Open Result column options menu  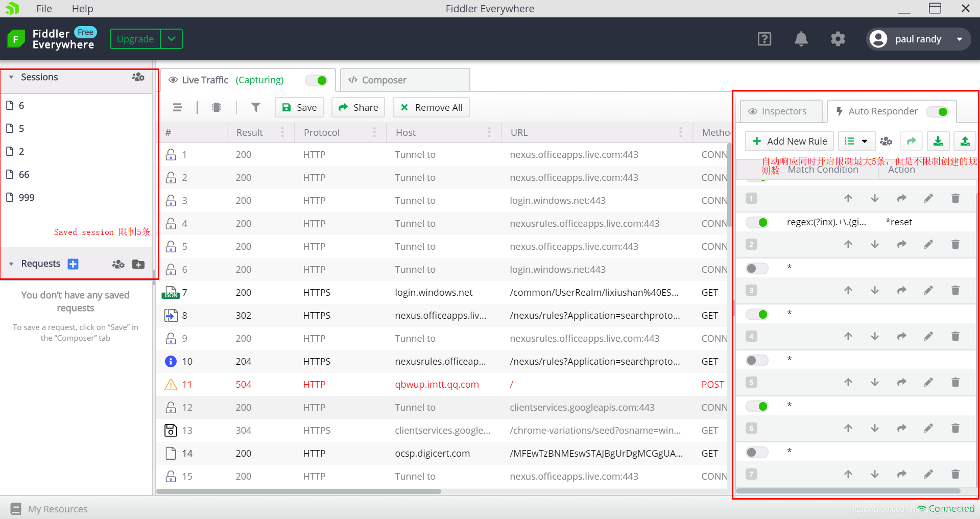point(282,132)
